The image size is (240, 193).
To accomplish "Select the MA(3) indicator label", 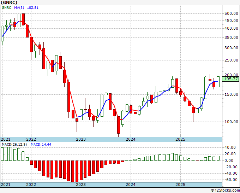I will 20,8.
